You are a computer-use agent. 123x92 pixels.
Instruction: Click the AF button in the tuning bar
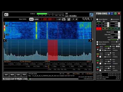point(77,19)
